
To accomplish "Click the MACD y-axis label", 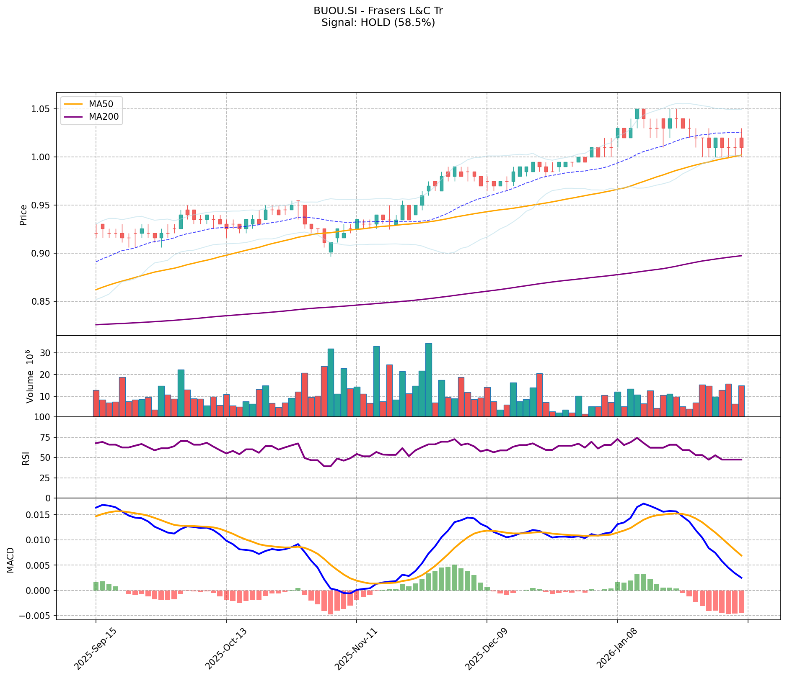I will pos(10,560).
